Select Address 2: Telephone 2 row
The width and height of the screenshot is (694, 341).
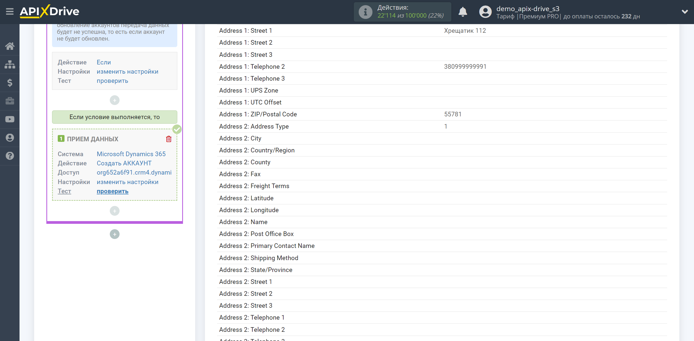point(442,330)
